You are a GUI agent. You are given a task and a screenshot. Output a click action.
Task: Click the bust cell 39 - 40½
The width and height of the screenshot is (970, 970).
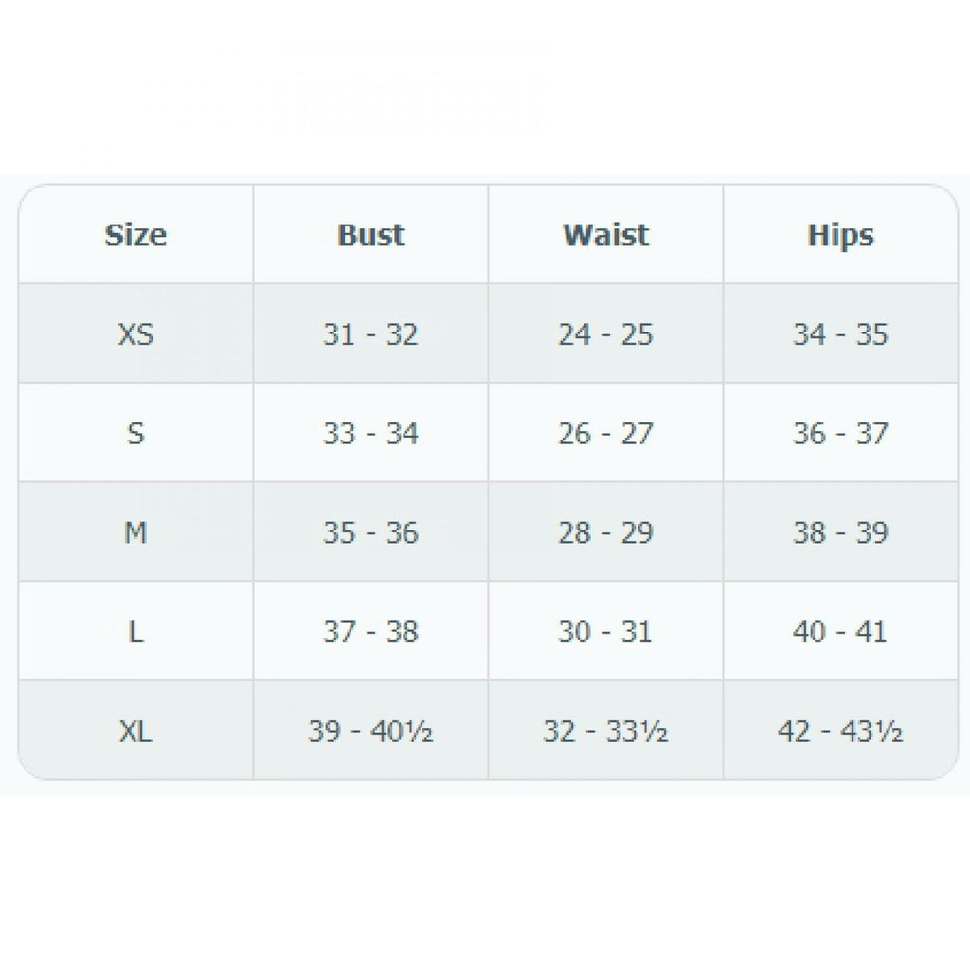point(370,731)
